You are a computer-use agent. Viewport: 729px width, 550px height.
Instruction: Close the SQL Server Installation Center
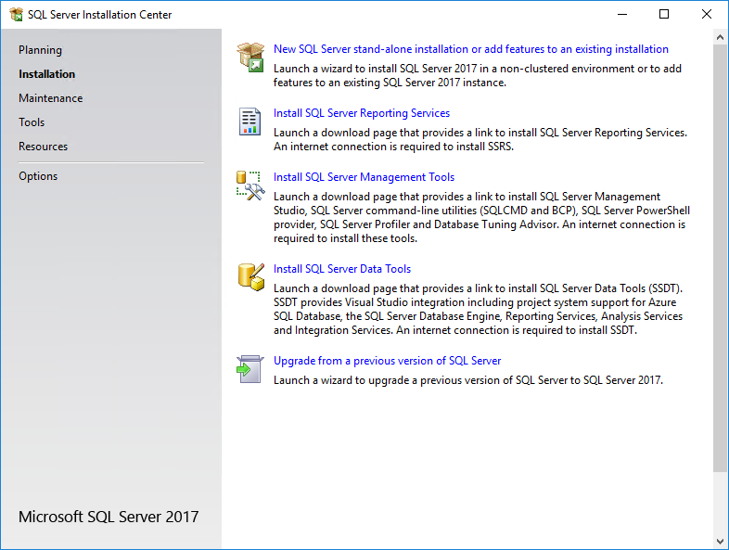point(706,15)
